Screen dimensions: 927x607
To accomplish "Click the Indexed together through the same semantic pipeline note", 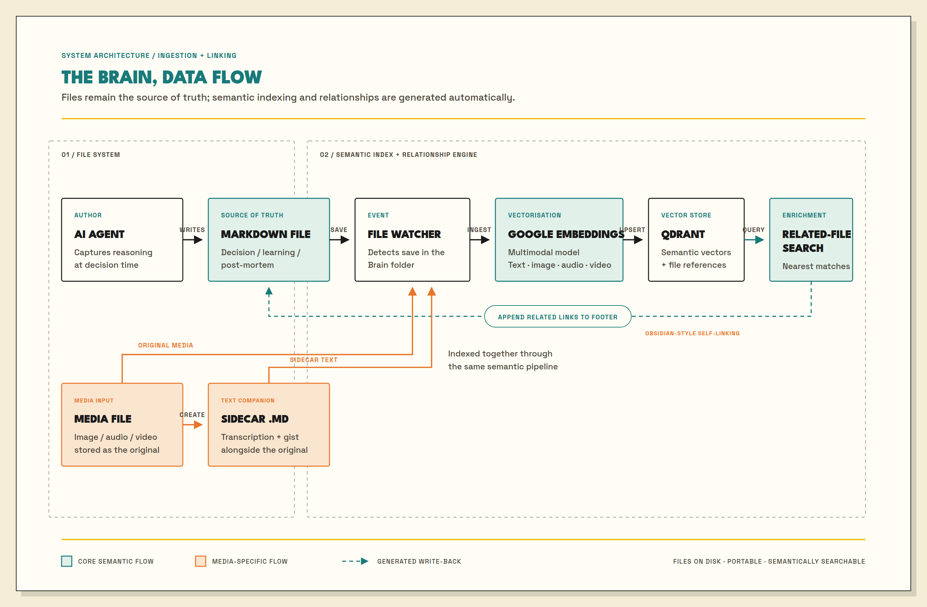I will pos(503,360).
